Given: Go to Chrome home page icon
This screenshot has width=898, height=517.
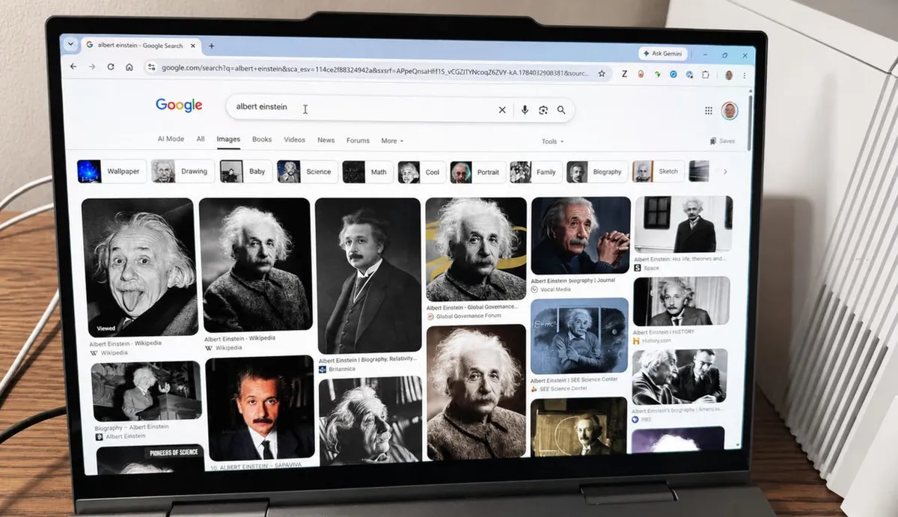Looking at the screenshot, I should 129,67.
